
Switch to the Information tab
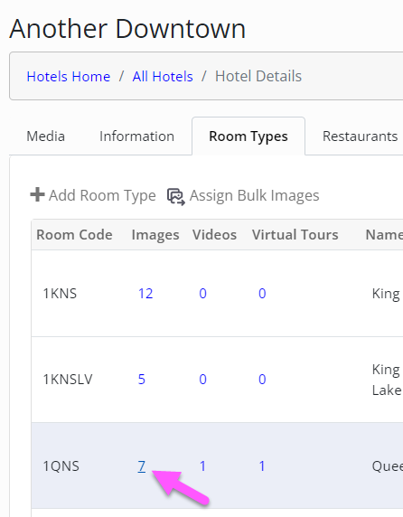click(136, 136)
